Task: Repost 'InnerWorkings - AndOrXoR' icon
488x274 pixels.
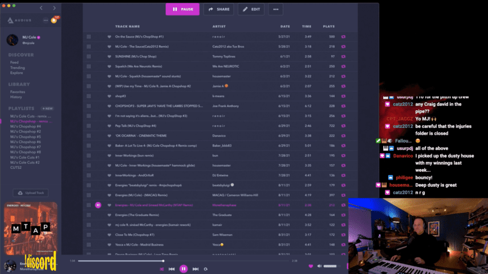Action: (343, 175)
